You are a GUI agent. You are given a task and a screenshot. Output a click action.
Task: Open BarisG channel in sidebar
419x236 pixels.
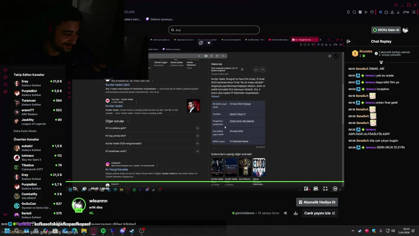point(38,215)
